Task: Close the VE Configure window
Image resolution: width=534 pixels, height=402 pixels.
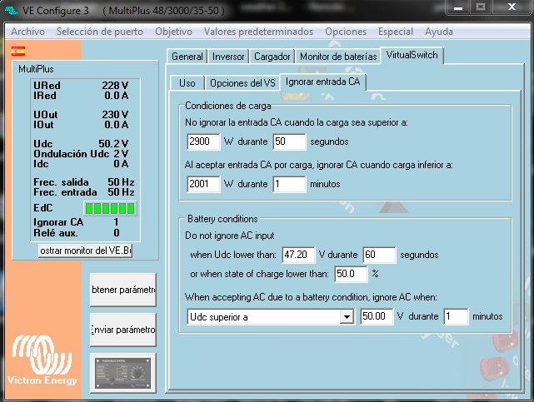Action: [x=512, y=7]
